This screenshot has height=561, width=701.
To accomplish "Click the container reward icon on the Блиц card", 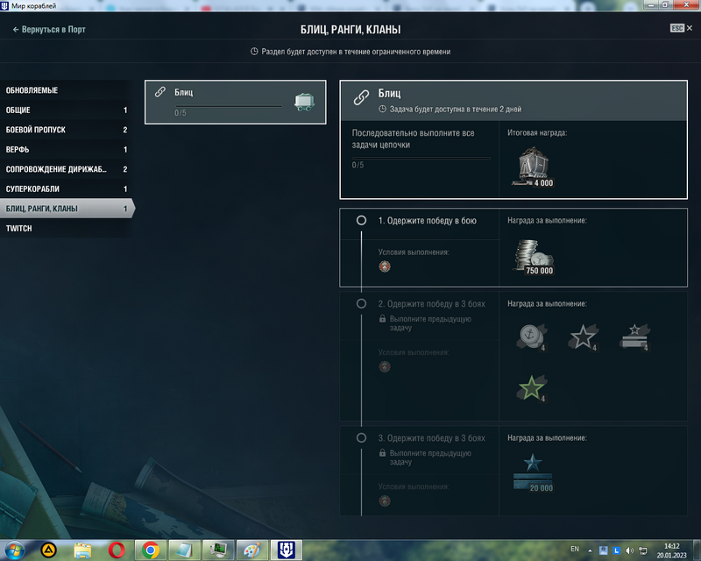I will pyautogui.click(x=304, y=102).
